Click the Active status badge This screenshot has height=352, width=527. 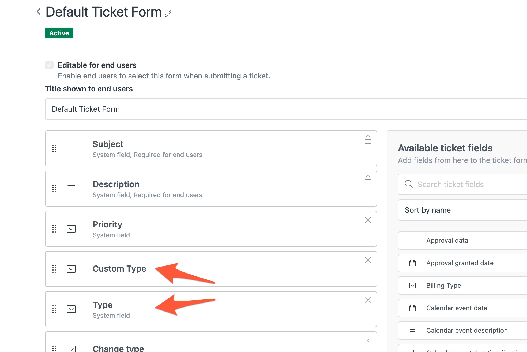[59, 33]
